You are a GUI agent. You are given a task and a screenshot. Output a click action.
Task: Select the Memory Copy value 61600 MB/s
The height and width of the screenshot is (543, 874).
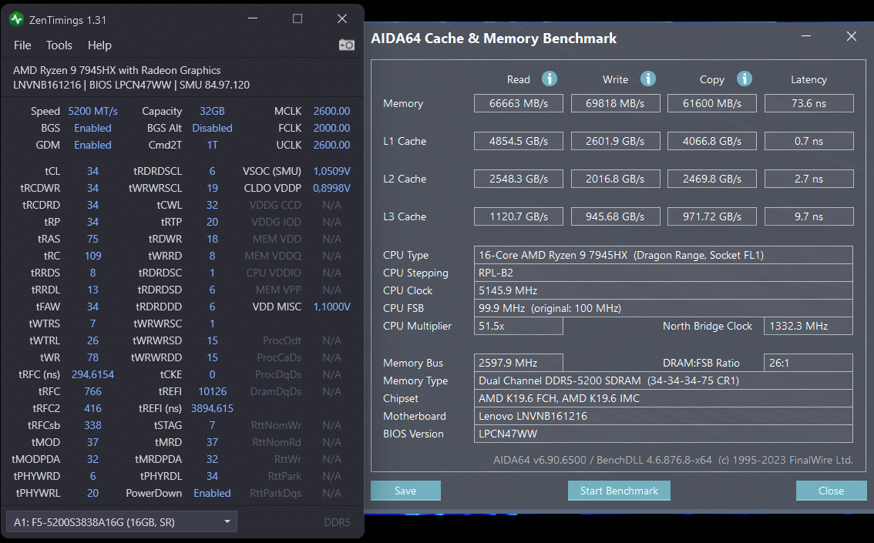pos(712,103)
